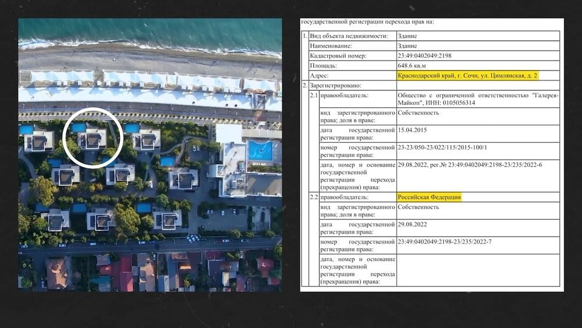Click the sea waves along the beach
This screenshot has width=582, height=328.
145,46
